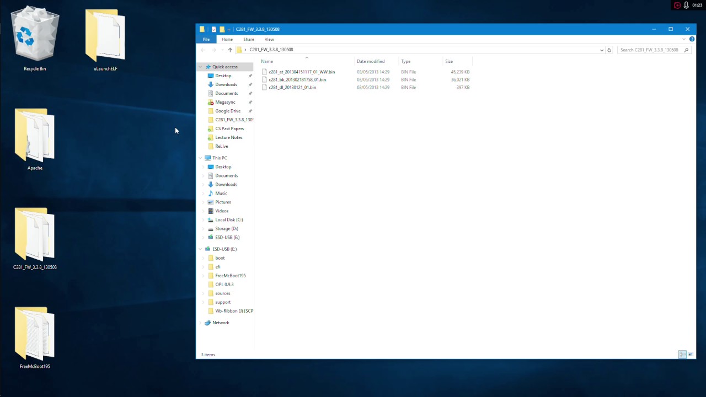This screenshot has height=397, width=706.
Task: Collapse the ESD-USB (E:) root node
Action: point(201,249)
